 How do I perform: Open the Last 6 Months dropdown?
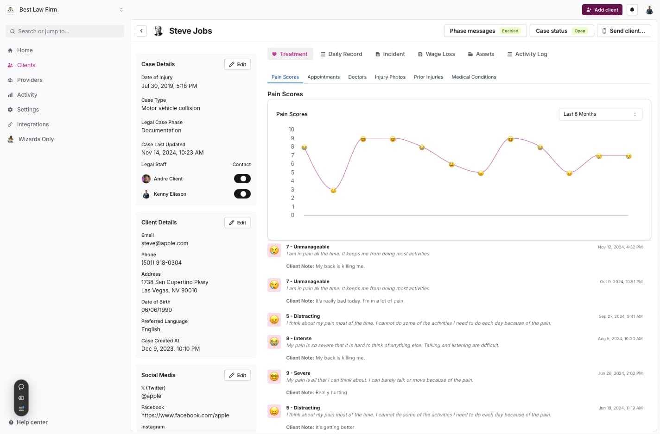(600, 114)
